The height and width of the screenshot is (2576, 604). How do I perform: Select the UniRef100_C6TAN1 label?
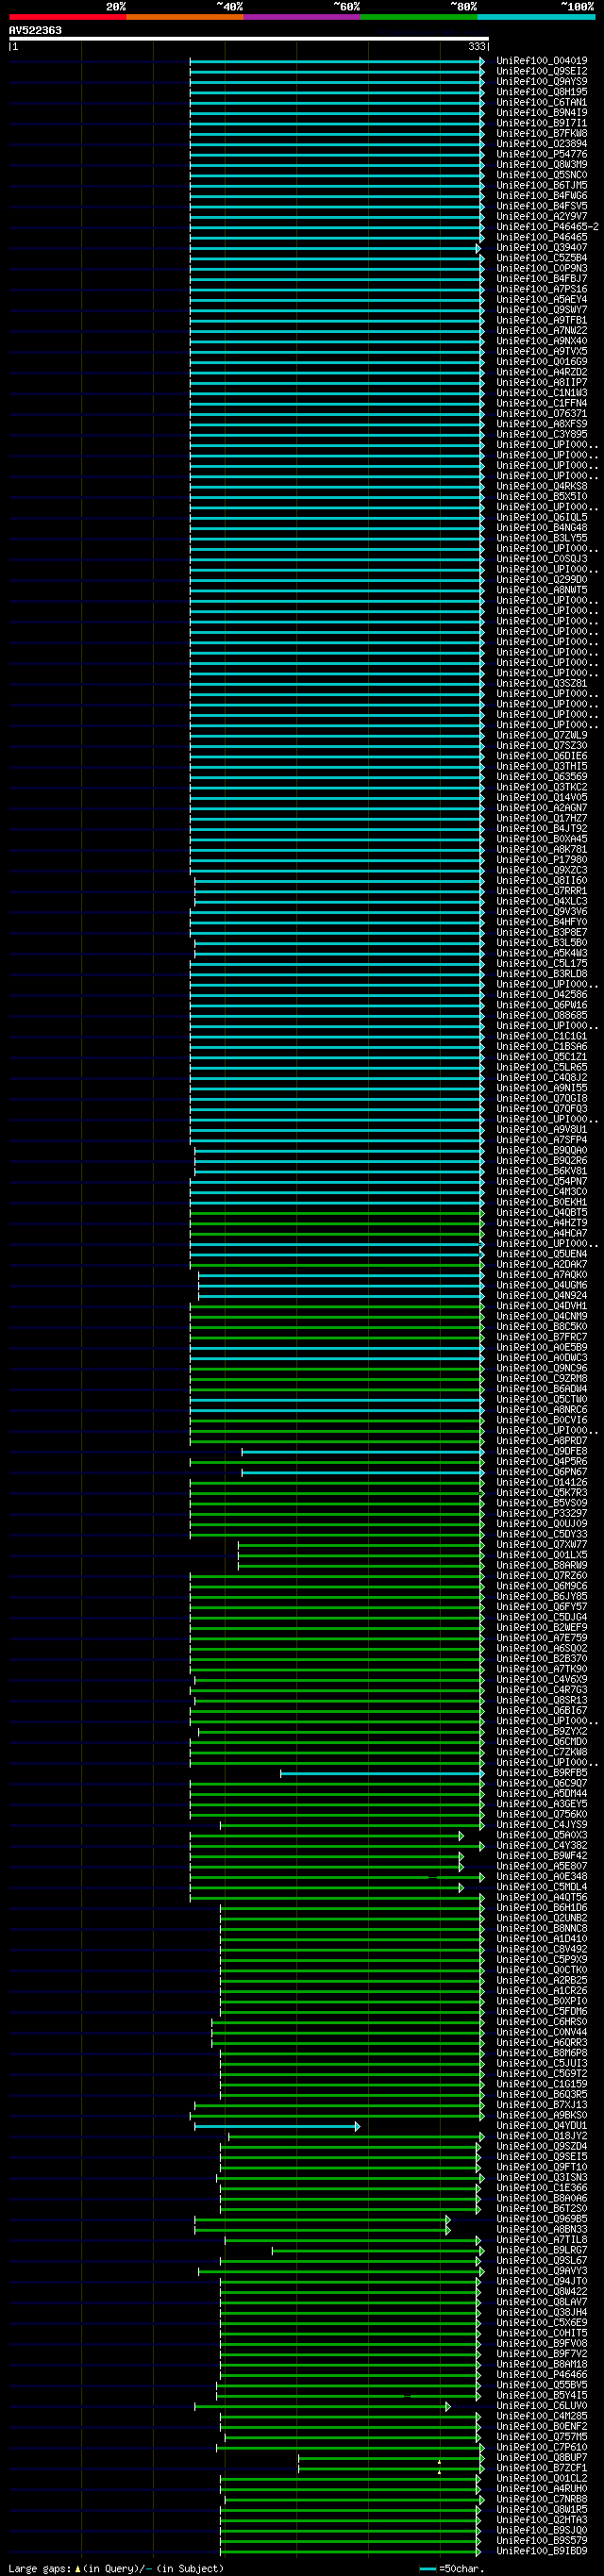[x=542, y=102]
